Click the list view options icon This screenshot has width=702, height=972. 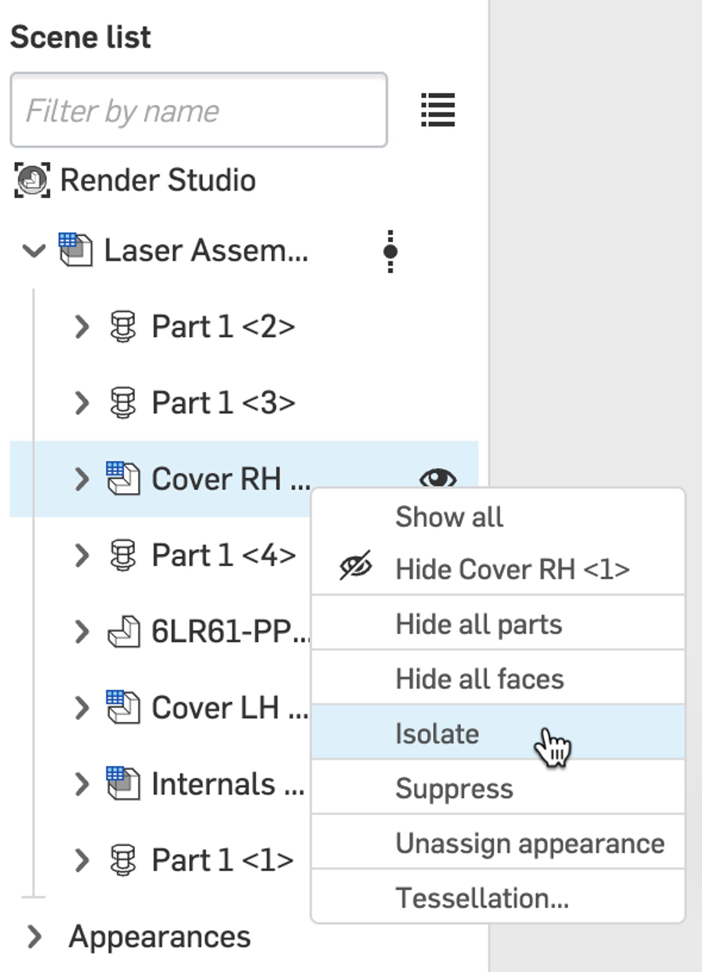click(437, 110)
